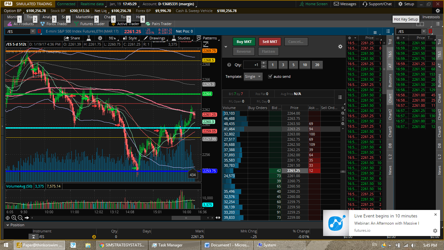The image size is (444, 250).
Task: Select quantity preset 5
Action: 293,65
